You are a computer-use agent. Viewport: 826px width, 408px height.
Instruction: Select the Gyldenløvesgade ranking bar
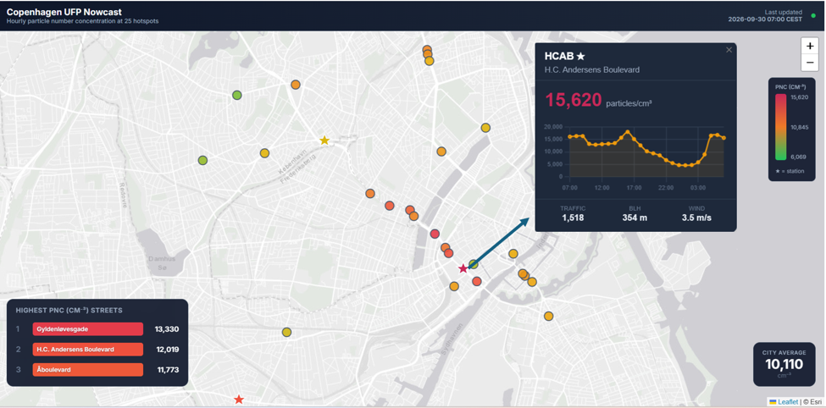pos(88,329)
